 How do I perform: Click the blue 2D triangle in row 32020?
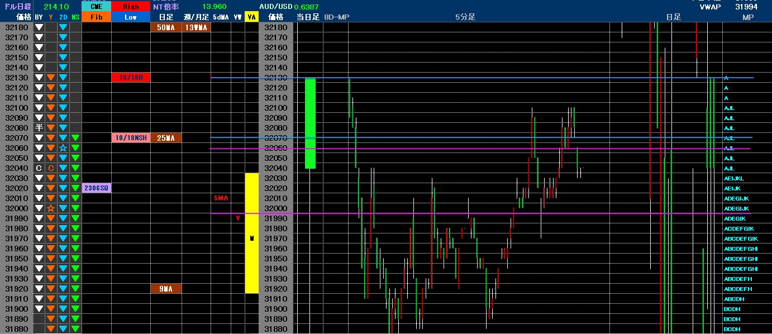(63, 188)
